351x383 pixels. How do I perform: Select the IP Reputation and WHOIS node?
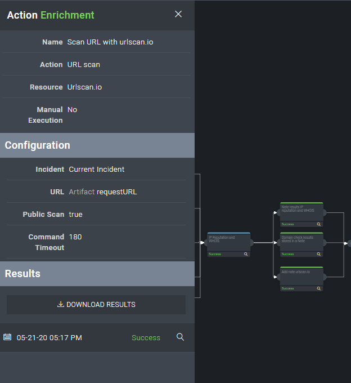click(x=228, y=242)
